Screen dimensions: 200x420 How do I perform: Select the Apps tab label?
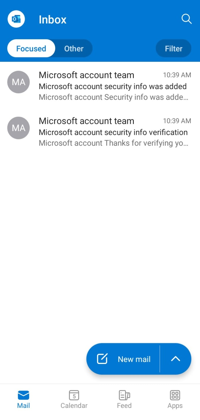click(x=175, y=406)
